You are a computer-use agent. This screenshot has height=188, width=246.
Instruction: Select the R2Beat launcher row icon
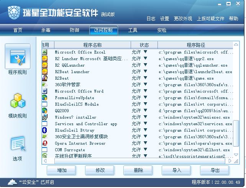tap(44, 72)
